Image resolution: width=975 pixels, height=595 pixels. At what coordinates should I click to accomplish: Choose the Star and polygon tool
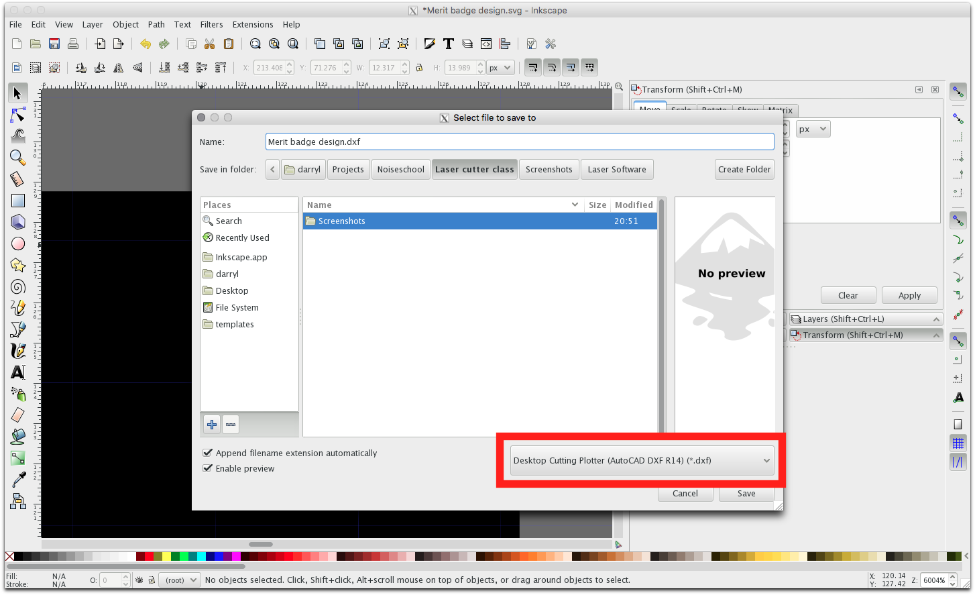[x=18, y=265]
